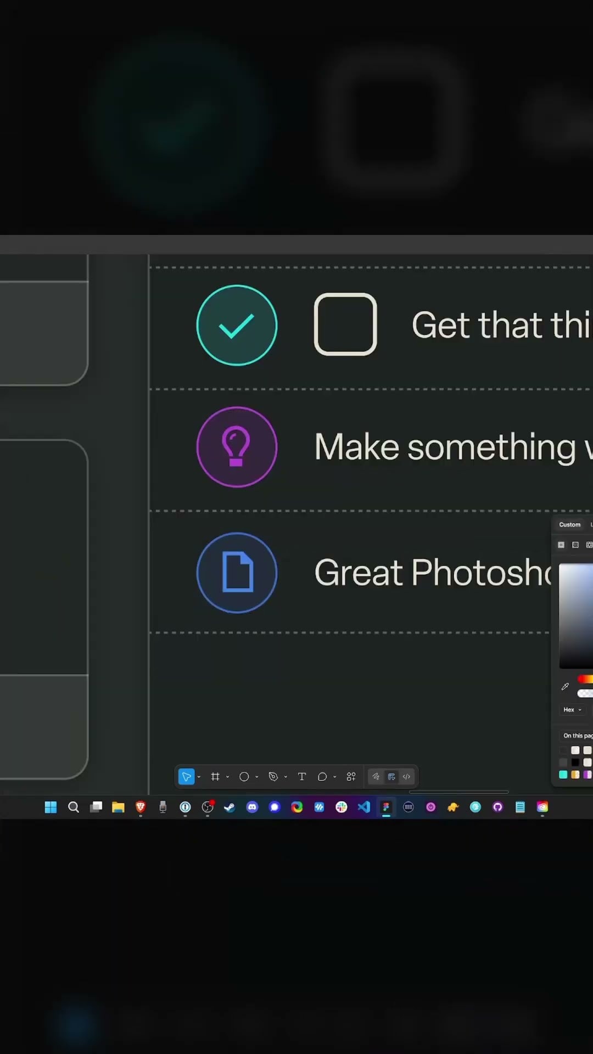Adjust the opacity slider bar

585,693
